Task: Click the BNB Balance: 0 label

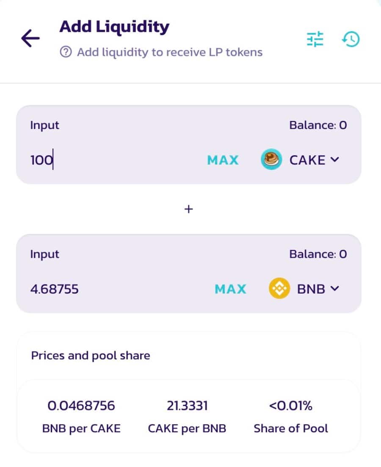Action: tap(318, 254)
